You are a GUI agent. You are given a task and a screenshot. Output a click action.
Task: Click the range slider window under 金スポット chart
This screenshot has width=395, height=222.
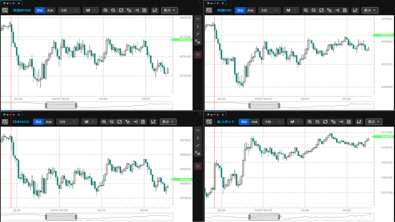tap(264, 217)
